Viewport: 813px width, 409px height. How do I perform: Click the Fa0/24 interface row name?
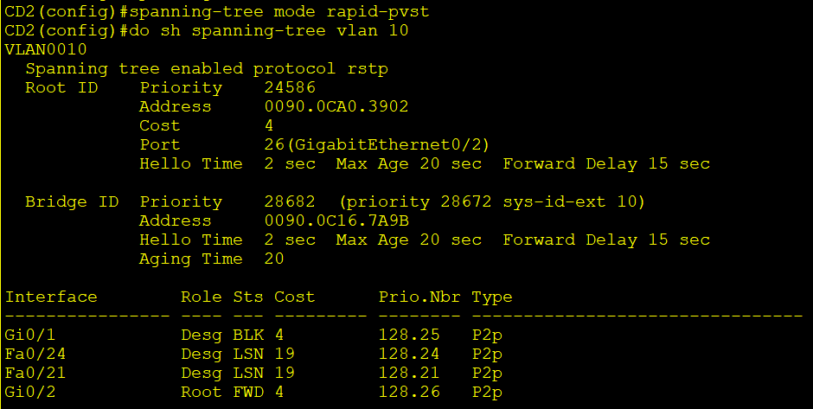pos(30,354)
